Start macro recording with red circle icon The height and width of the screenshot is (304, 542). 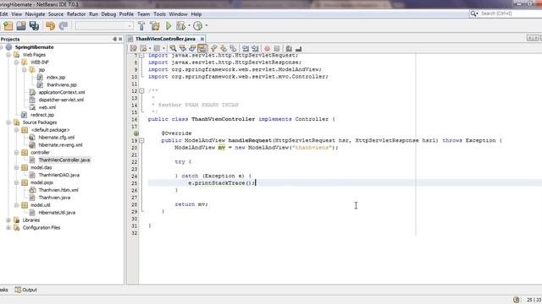click(x=268, y=49)
